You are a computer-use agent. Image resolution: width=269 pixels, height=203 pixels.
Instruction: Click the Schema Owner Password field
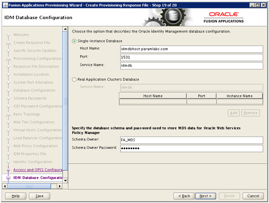tap(191, 148)
